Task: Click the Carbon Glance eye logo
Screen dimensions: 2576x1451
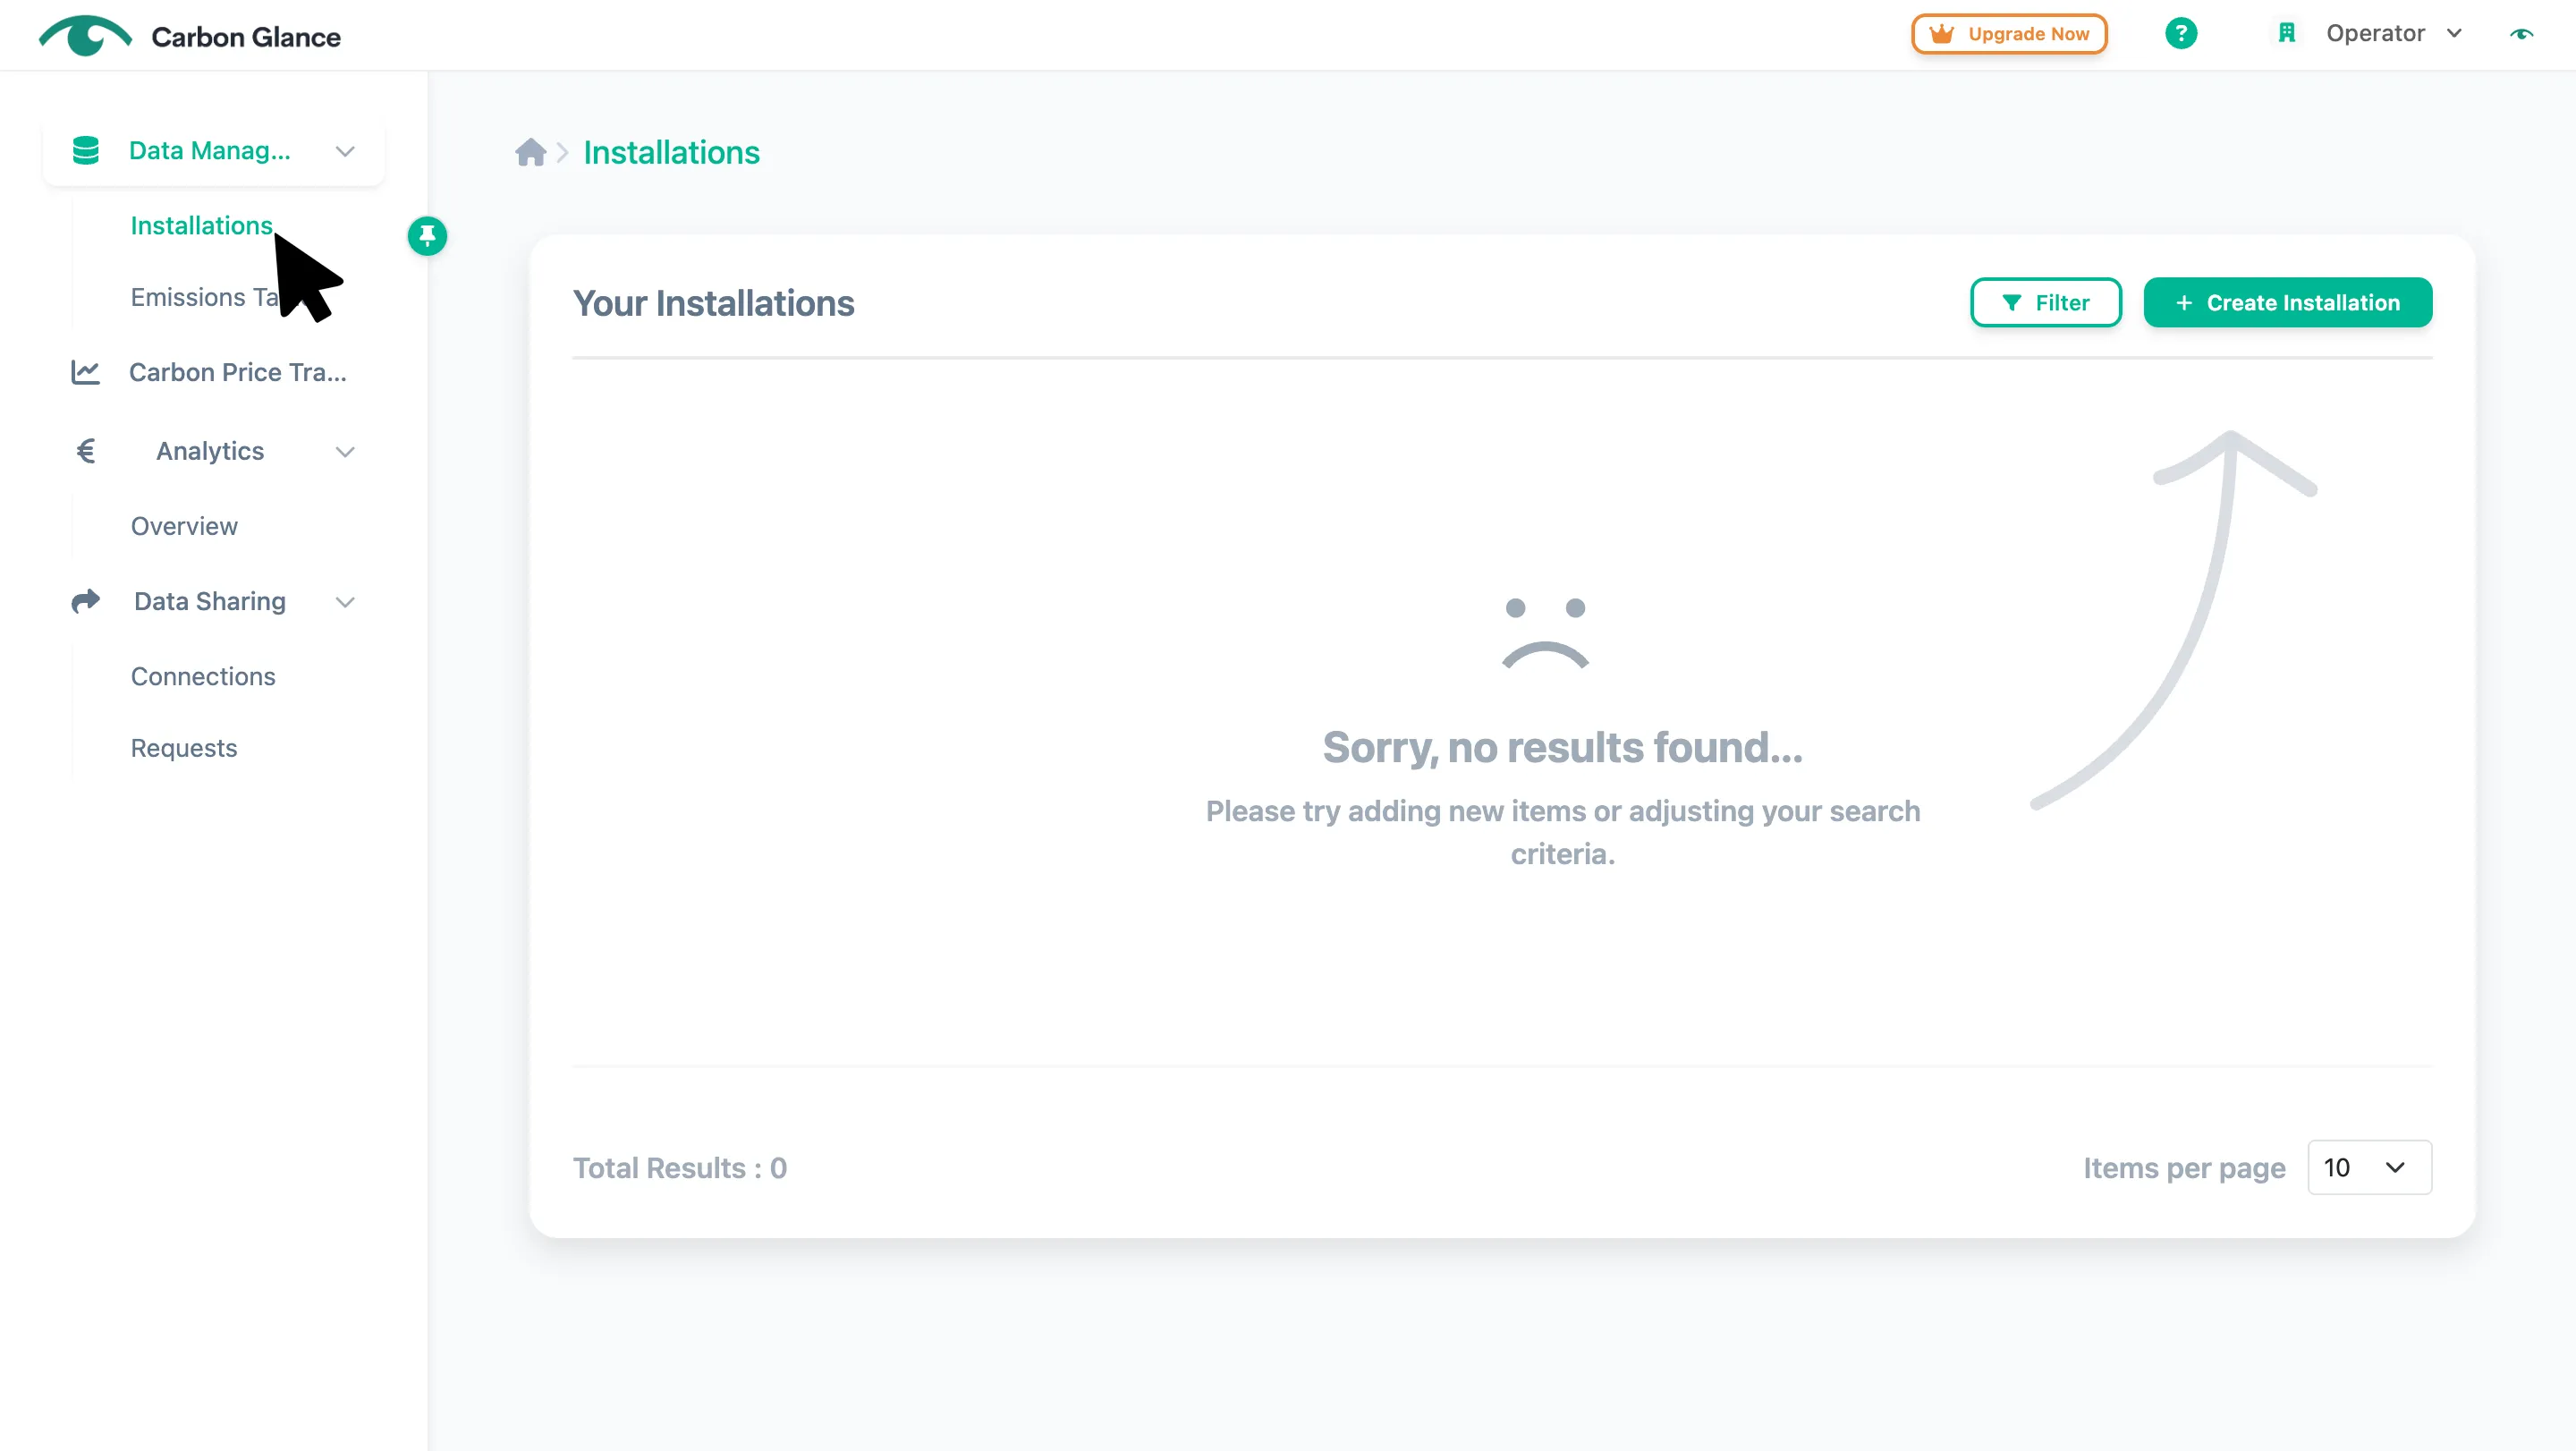Action: [x=85, y=36]
